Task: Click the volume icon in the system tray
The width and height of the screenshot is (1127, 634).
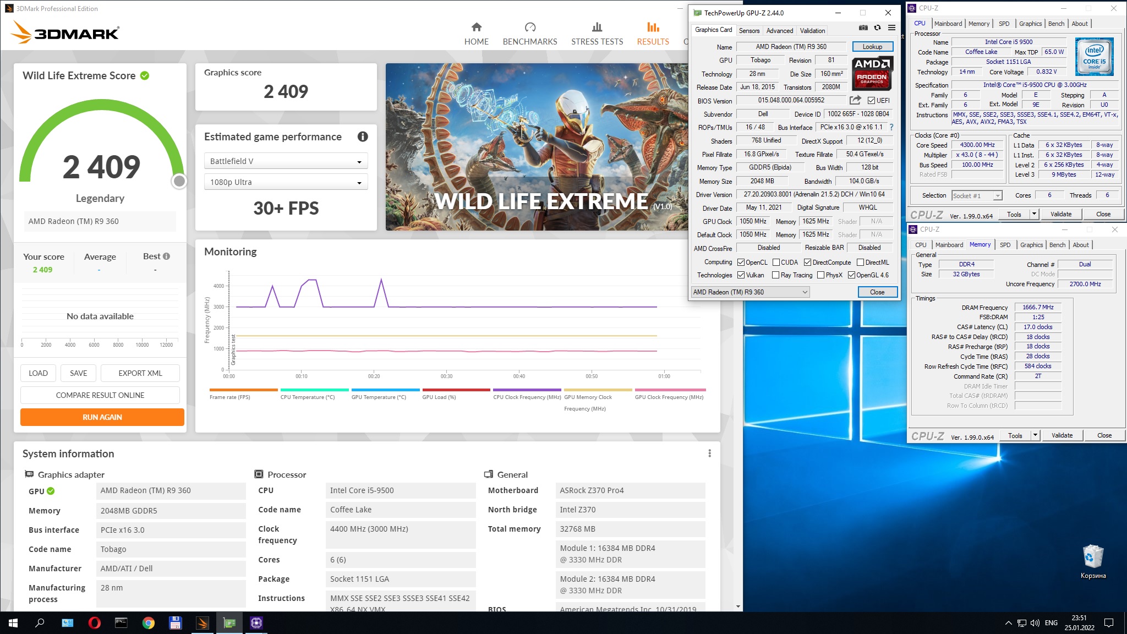Action: click(1035, 623)
